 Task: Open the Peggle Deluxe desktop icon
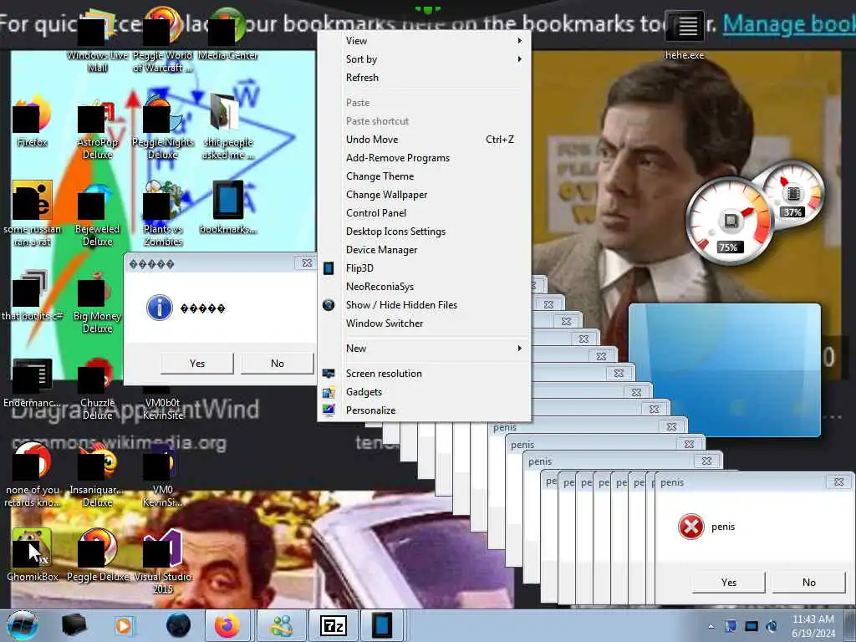tap(97, 554)
